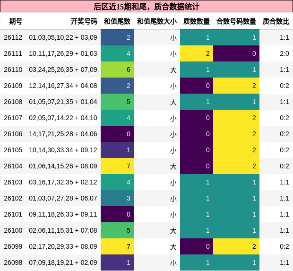Image resolution: width=293 pixels, height=271 pixels.
Task: Click the 质合数比 value 0:2 in row 26105
Action: (x=284, y=150)
